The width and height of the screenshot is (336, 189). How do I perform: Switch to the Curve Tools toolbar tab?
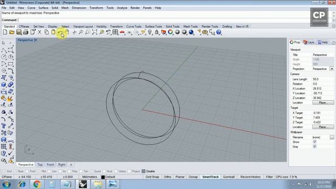[x=134, y=27]
